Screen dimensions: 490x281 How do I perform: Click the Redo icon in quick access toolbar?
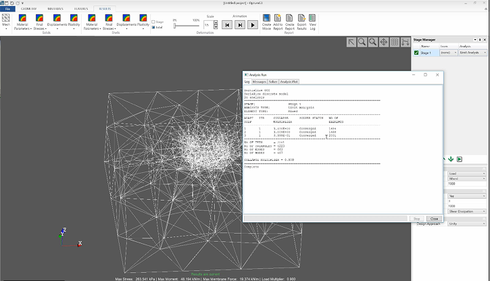click(x=18, y=3)
